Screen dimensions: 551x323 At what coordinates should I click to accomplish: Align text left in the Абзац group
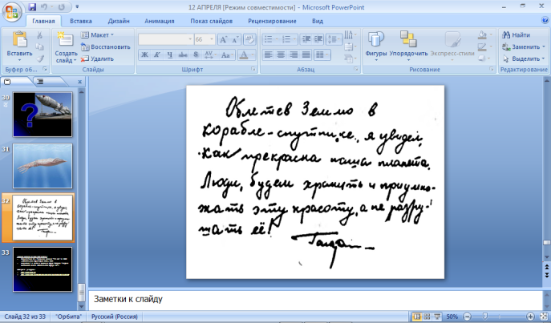click(x=268, y=55)
